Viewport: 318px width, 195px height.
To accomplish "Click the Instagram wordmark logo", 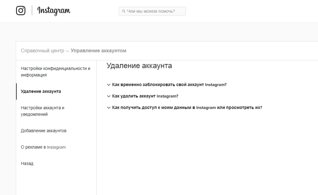I will tap(54, 11).
